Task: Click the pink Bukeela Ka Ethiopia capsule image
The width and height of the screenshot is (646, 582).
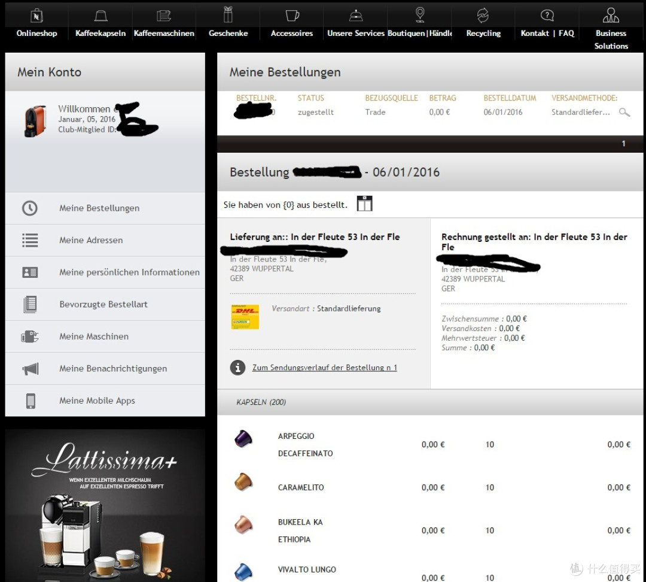Action: click(243, 525)
